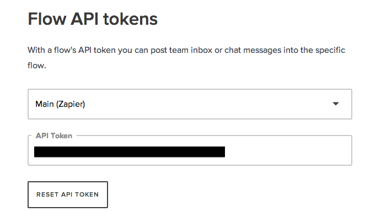The height and width of the screenshot is (217, 381).
Task: Focus the API Token field
Action: tap(190, 150)
